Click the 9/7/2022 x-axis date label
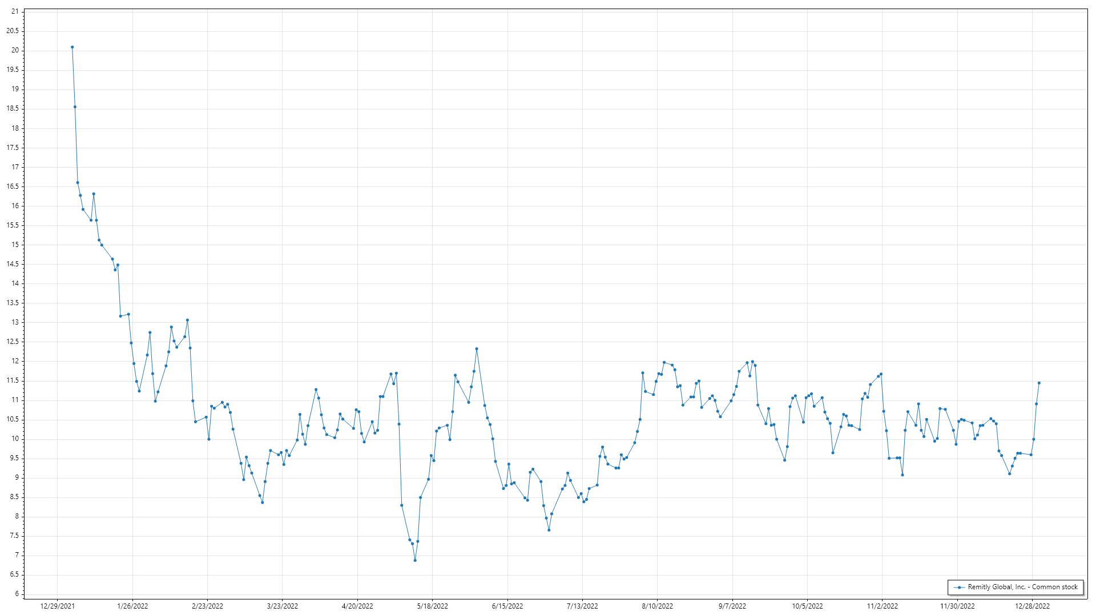The height and width of the screenshot is (616, 1096). (x=732, y=606)
